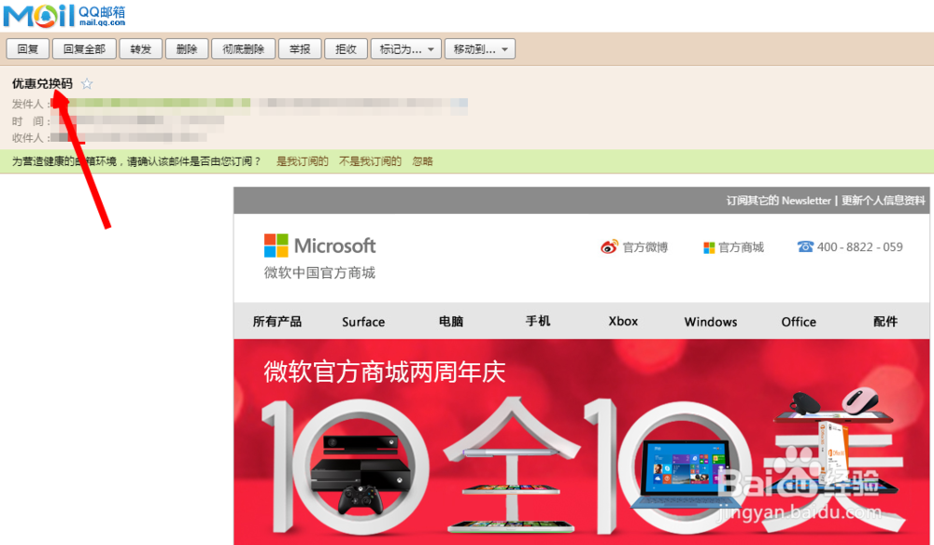
Task: Dismiss the prompt via 忽略
Action: tap(422, 161)
